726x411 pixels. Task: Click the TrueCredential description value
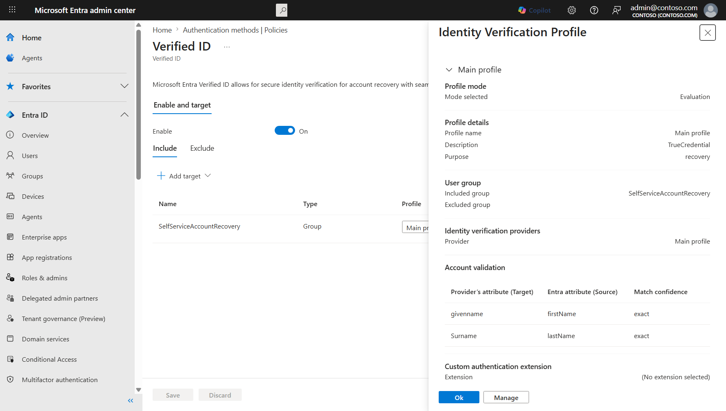pos(689,145)
